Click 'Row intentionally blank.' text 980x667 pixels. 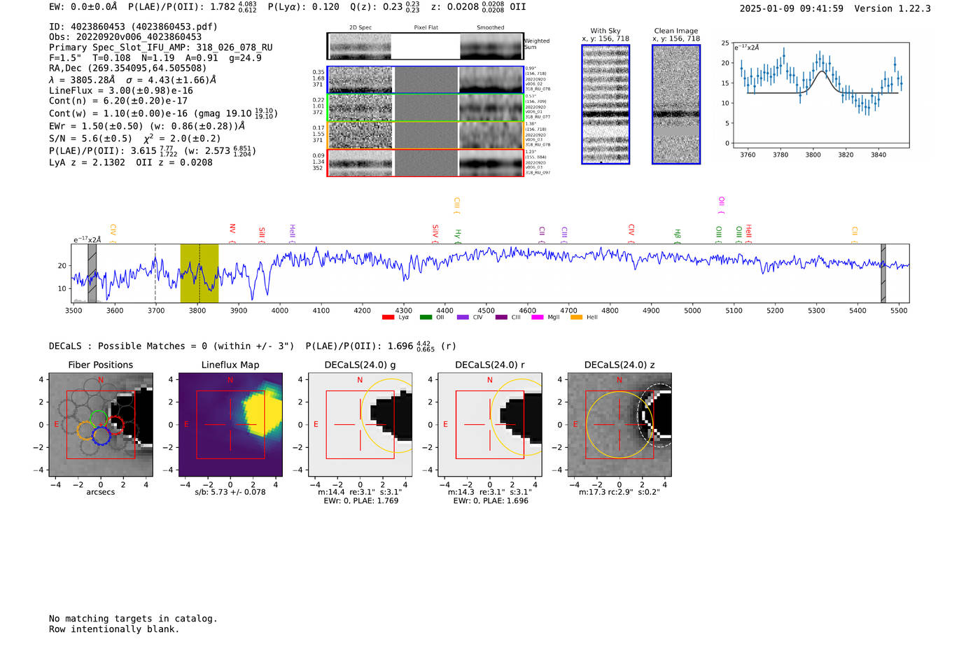click(114, 629)
